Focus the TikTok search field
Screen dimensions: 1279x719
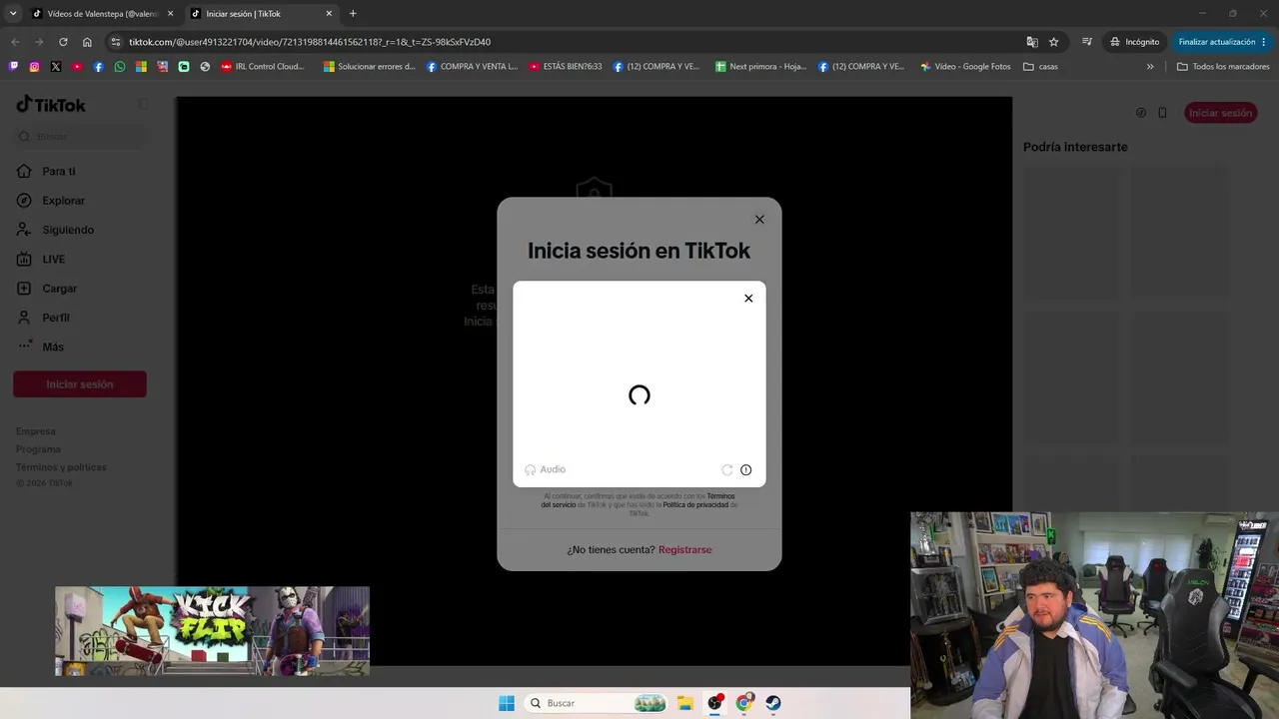coord(80,136)
